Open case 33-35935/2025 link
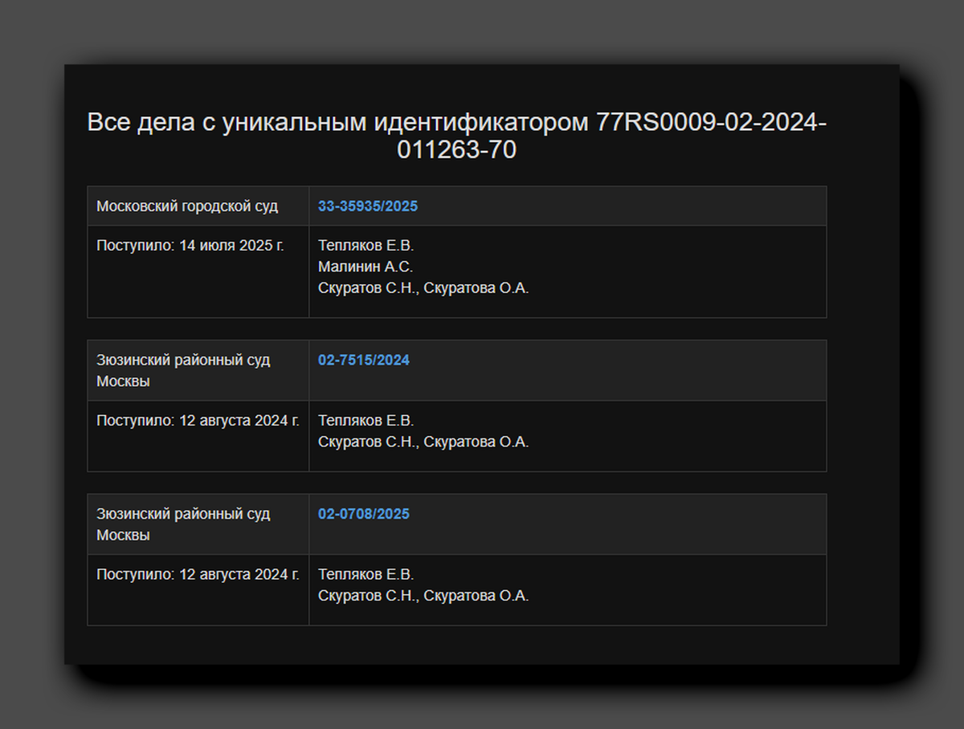This screenshot has height=729, width=964. point(368,206)
